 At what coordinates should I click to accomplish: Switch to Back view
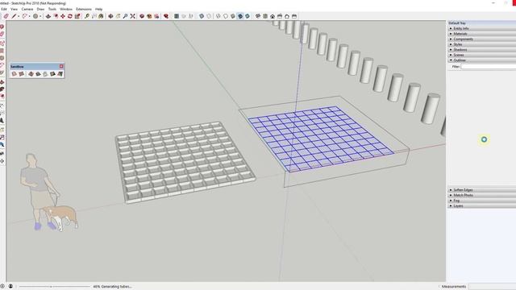coord(287,16)
